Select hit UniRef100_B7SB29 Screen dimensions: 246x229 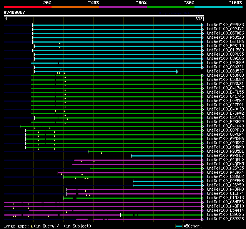pos(225,122)
